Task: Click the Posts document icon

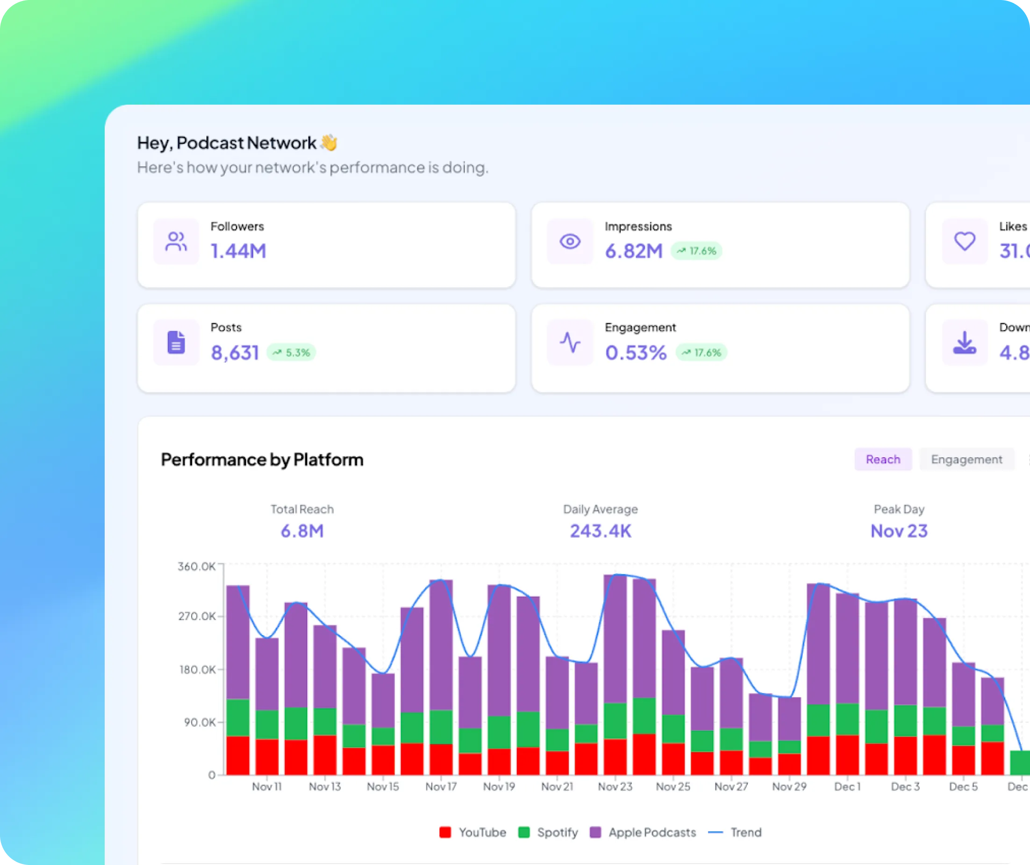Action: click(x=176, y=342)
